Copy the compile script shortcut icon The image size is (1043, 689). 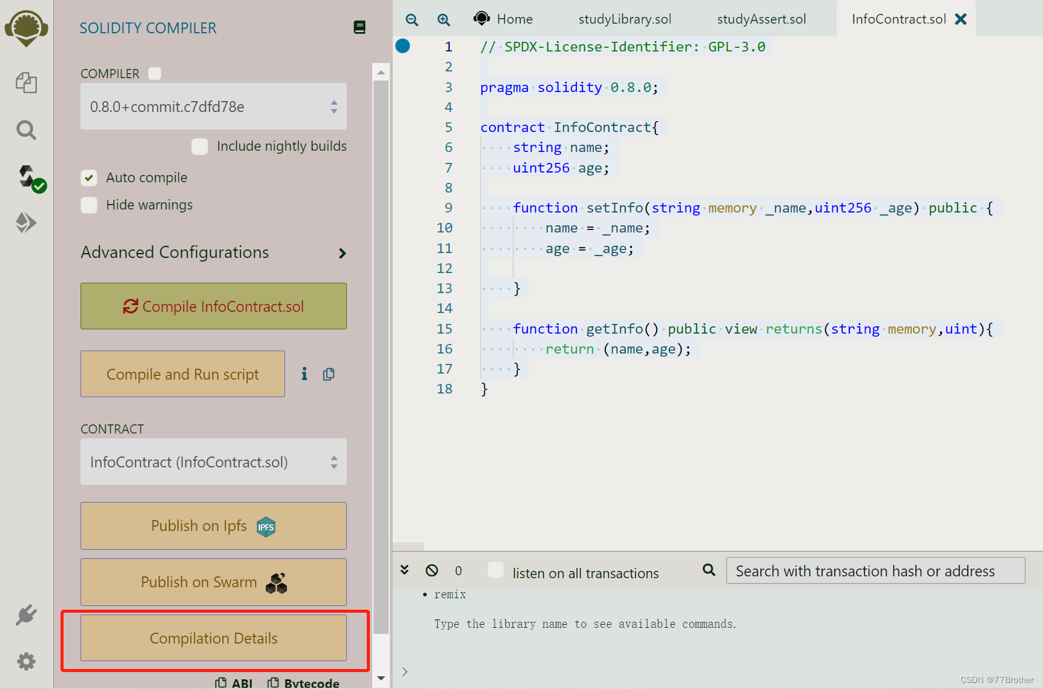[329, 374]
